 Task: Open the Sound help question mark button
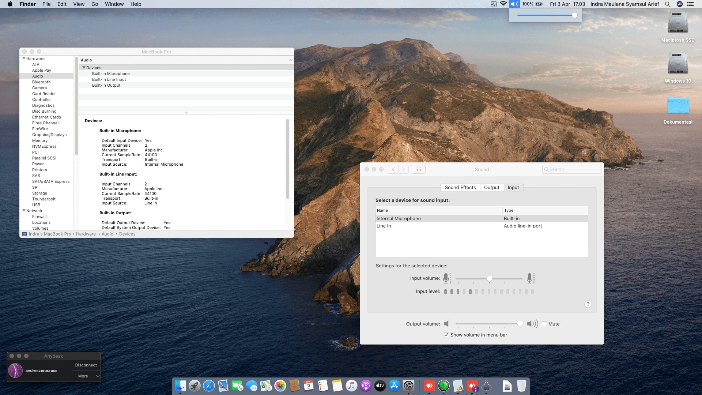coord(588,304)
